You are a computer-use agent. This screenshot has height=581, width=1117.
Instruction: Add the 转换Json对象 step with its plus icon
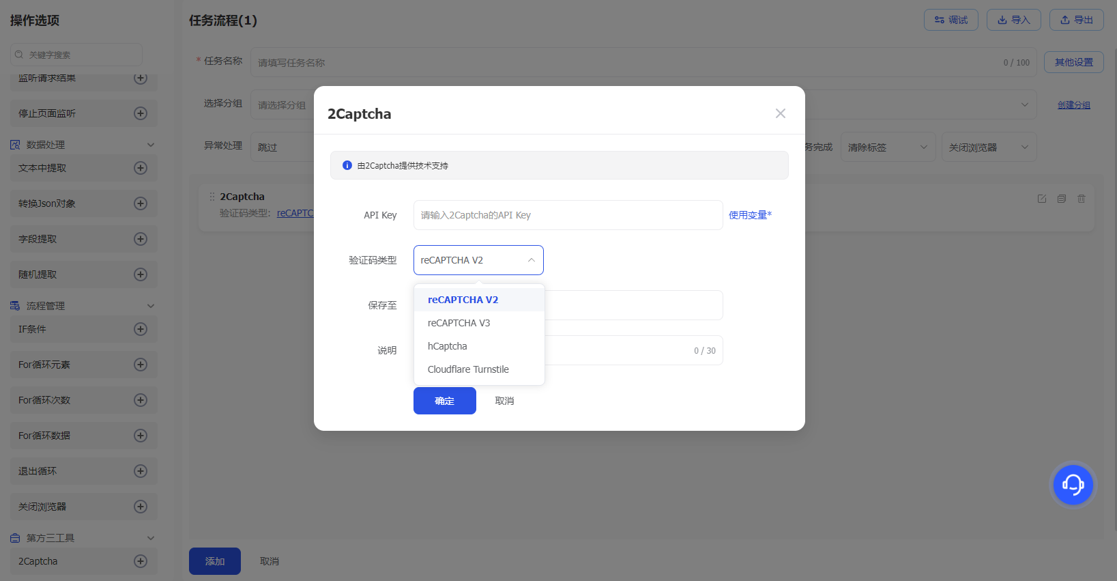tap(141, 203)
